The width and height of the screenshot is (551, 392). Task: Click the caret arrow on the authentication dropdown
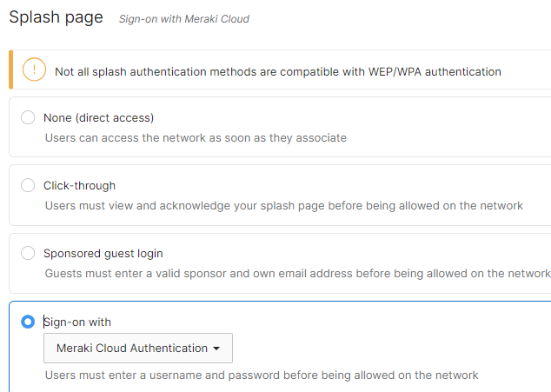tap(216, 349)
